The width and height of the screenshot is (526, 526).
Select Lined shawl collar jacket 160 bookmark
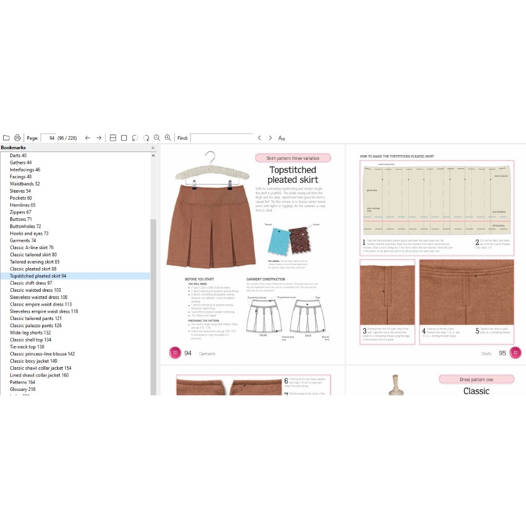coord(39,375)
